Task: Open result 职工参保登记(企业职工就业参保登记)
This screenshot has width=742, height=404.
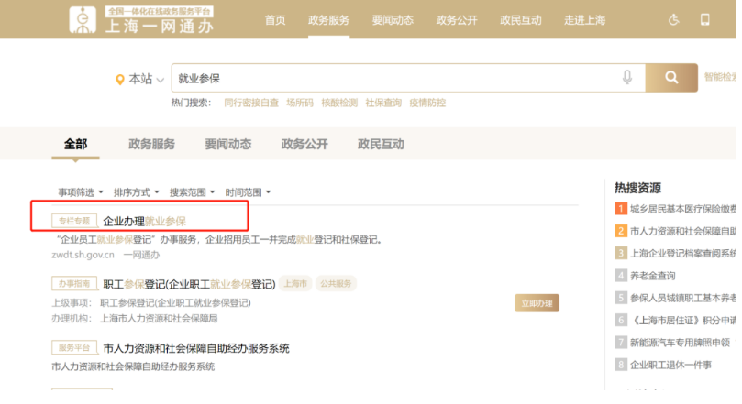Action: [189, 284]
